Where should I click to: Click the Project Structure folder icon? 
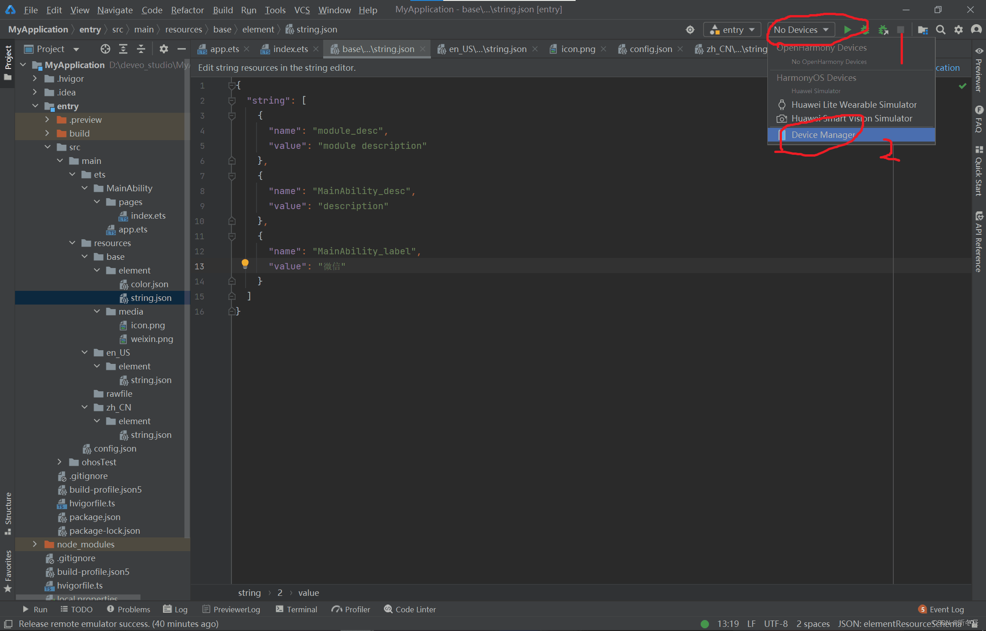click(923, 30)
